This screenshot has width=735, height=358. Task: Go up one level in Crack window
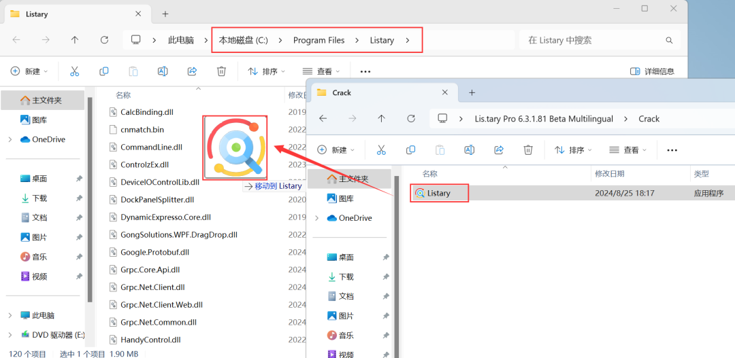[382, 118]
